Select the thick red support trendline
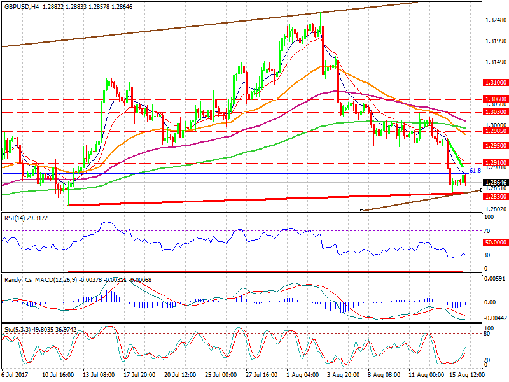The image size is (509, 382). [x=254, y=199]
